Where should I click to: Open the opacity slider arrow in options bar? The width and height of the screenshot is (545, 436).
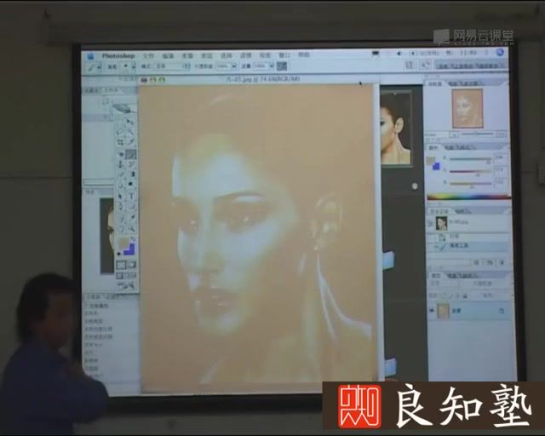[x=234, y=66]
